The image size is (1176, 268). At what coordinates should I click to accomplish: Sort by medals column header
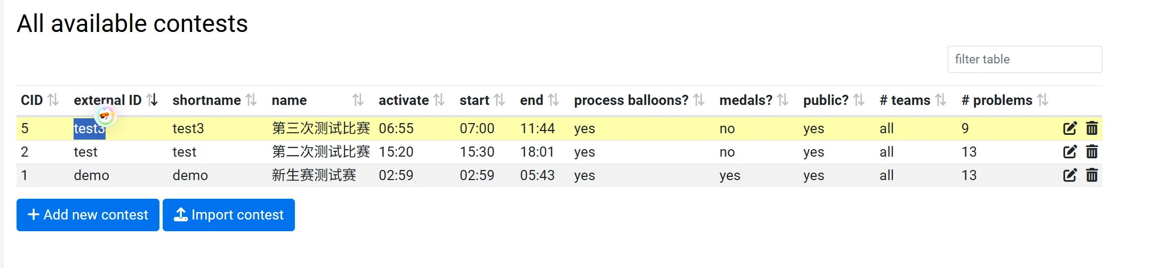click(x=782, y=100)
